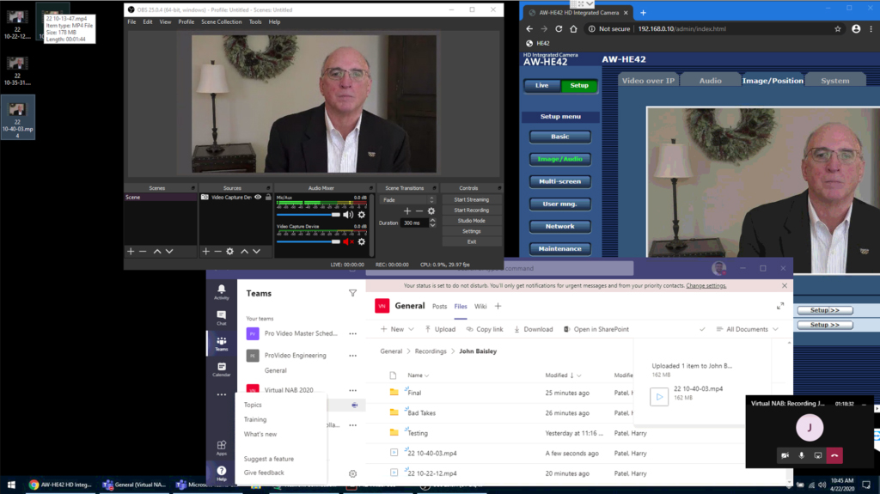Add a scene transition with plus icon
Screen dimensions: 880x494
point(407,211)
